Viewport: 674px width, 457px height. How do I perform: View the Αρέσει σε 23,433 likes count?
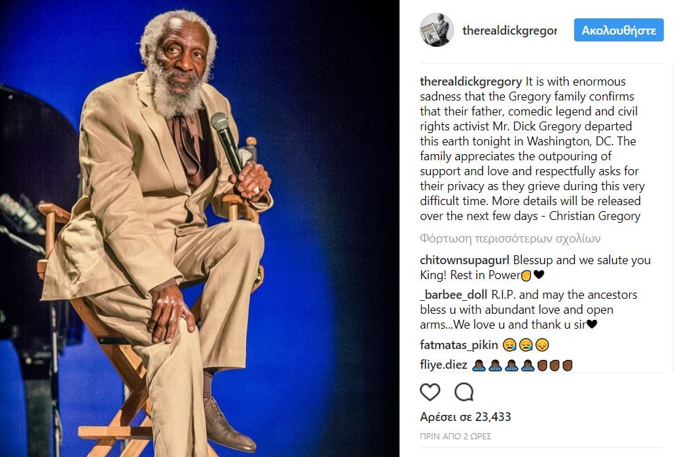(x=465, y=417)
